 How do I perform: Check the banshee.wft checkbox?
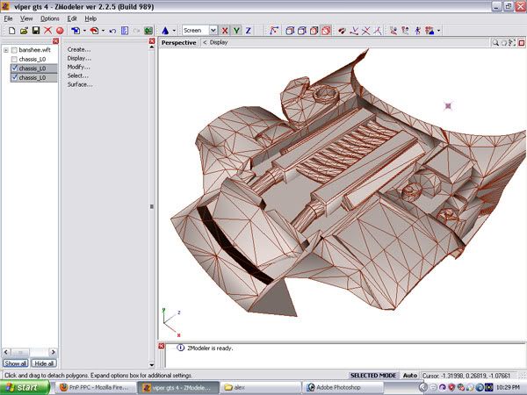(15, 50)
